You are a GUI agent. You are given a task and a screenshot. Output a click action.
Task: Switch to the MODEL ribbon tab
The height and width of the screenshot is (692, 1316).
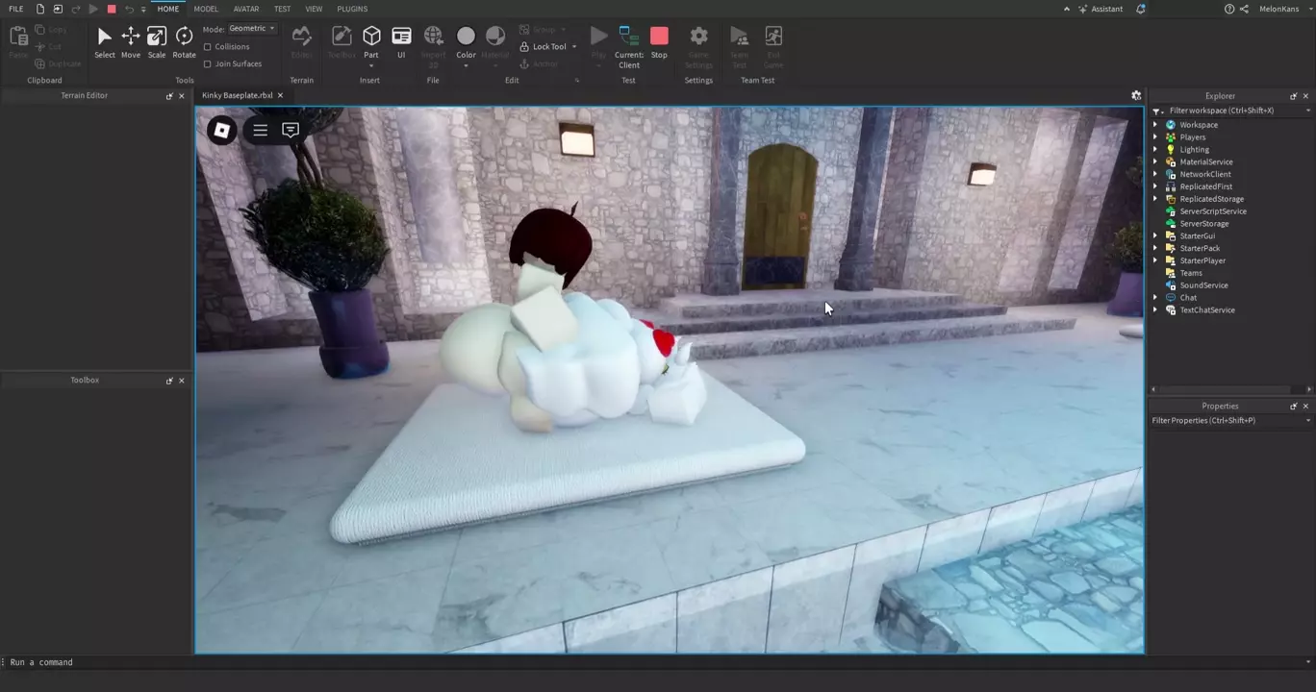click(x=206, y=9)
